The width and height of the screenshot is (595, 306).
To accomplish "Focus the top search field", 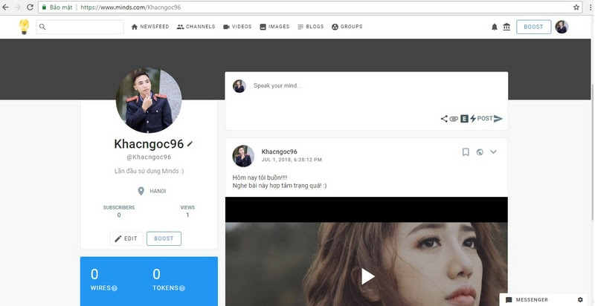I will click(x=80, y=27).
